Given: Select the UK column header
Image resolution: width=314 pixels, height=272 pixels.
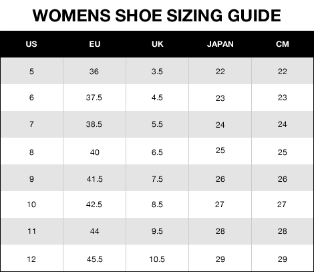Looking at the screenshot, I should tap(158, 44).
